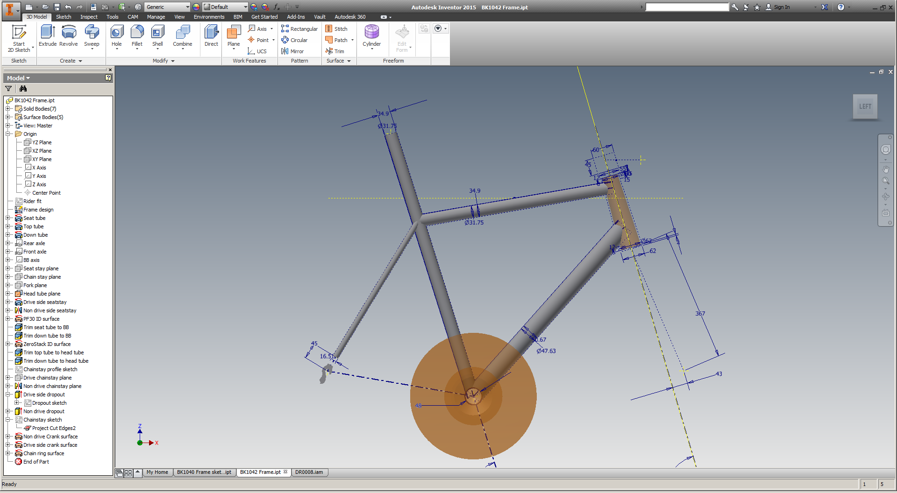Select the Head tube plane item
This screenshot has width=897, height=493.
tap(42, 294)
